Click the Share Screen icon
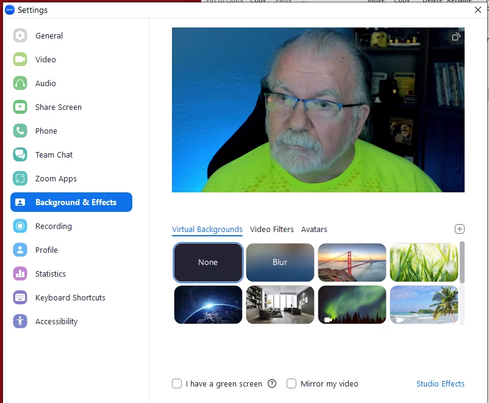Viewport: 489px width, 403px height. 20,107
